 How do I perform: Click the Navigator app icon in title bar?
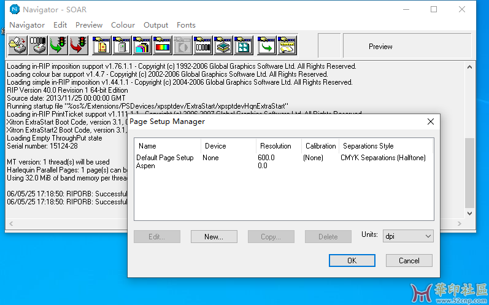click(14, 9)
